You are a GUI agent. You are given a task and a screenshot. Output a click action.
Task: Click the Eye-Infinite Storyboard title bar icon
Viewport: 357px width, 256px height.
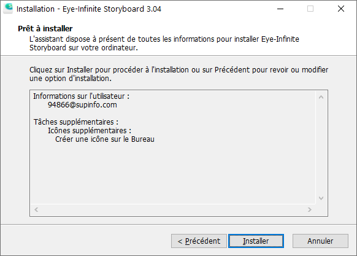[8, 9]
